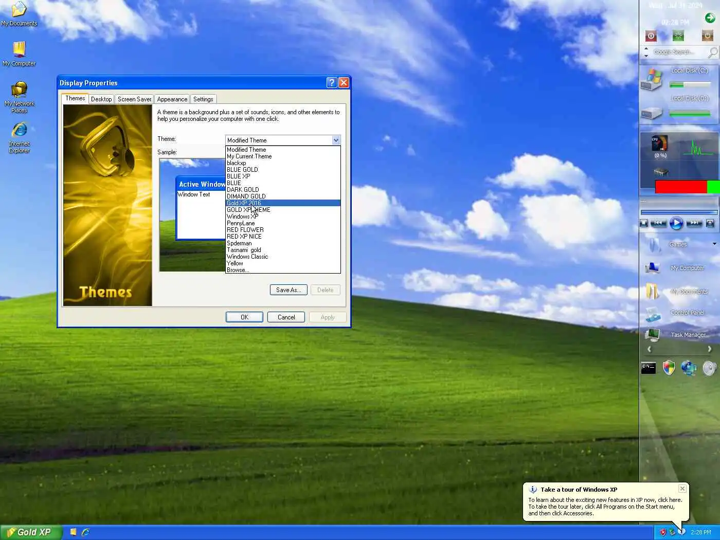The image size is (720, 540).
Task: Click theme sample preview thumbnail
Action: pyautogui.click(x=192, y=215)
